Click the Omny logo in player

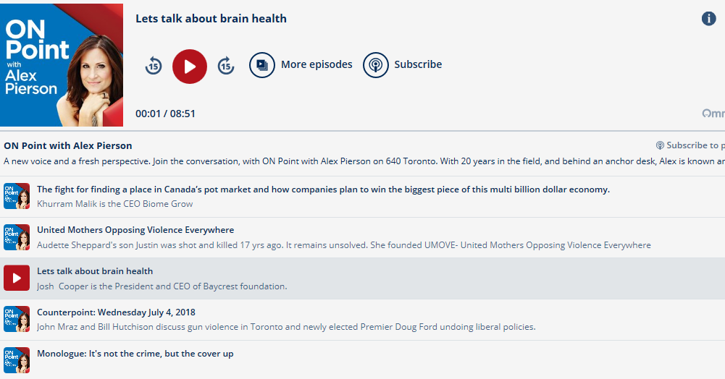713,114
